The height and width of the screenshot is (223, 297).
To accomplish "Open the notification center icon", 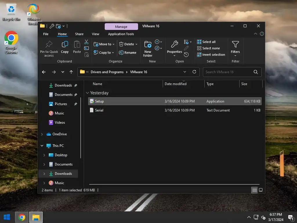I will pos(291,217).
